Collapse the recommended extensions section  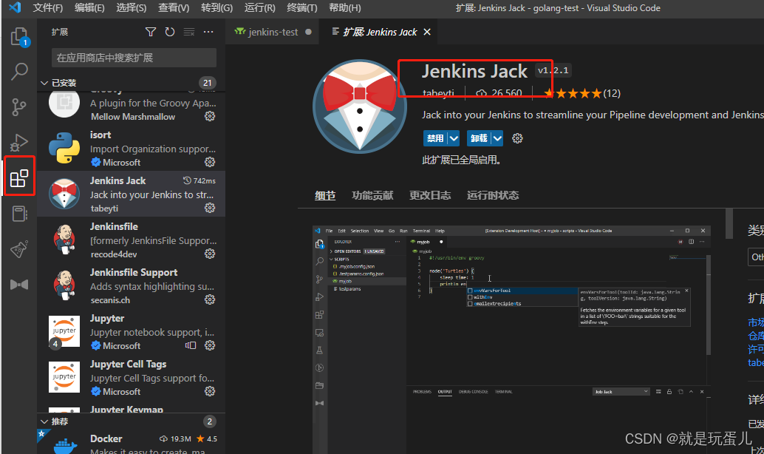pyautogui.click(x=44, y=421)
